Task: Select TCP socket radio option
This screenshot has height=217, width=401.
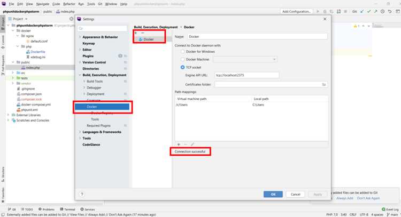Action: (x=183, y=67)
